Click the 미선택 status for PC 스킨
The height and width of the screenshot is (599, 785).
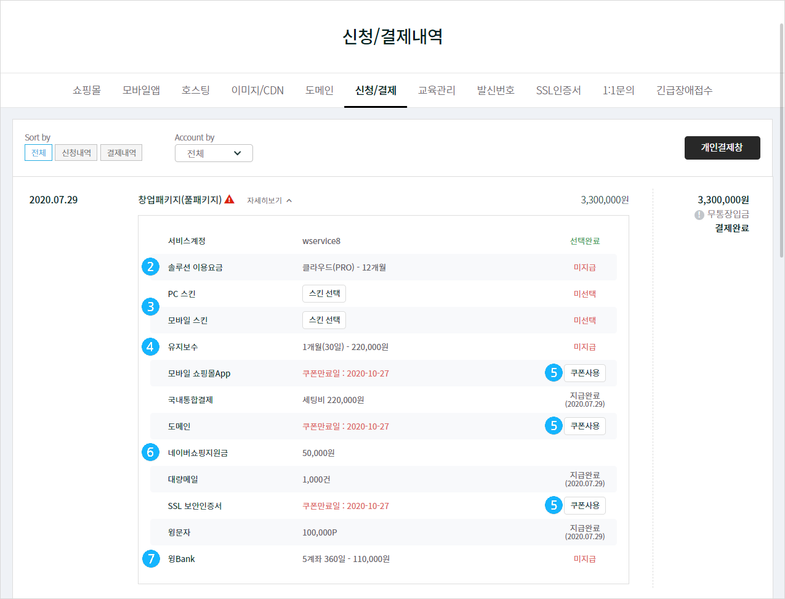point(585,294)
